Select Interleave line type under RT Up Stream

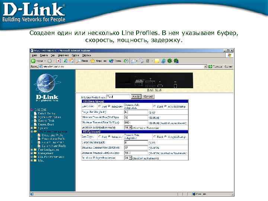pos(109,137)
